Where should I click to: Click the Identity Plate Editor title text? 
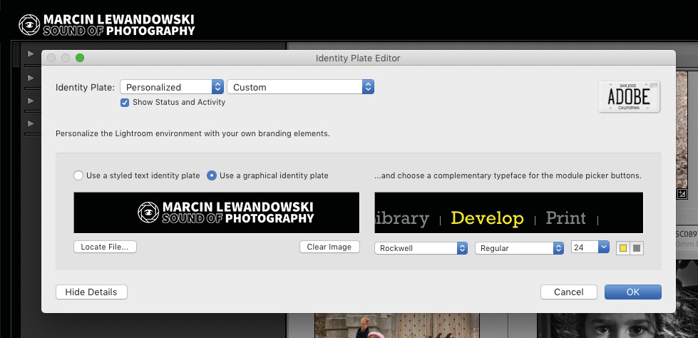coord(358,58)
